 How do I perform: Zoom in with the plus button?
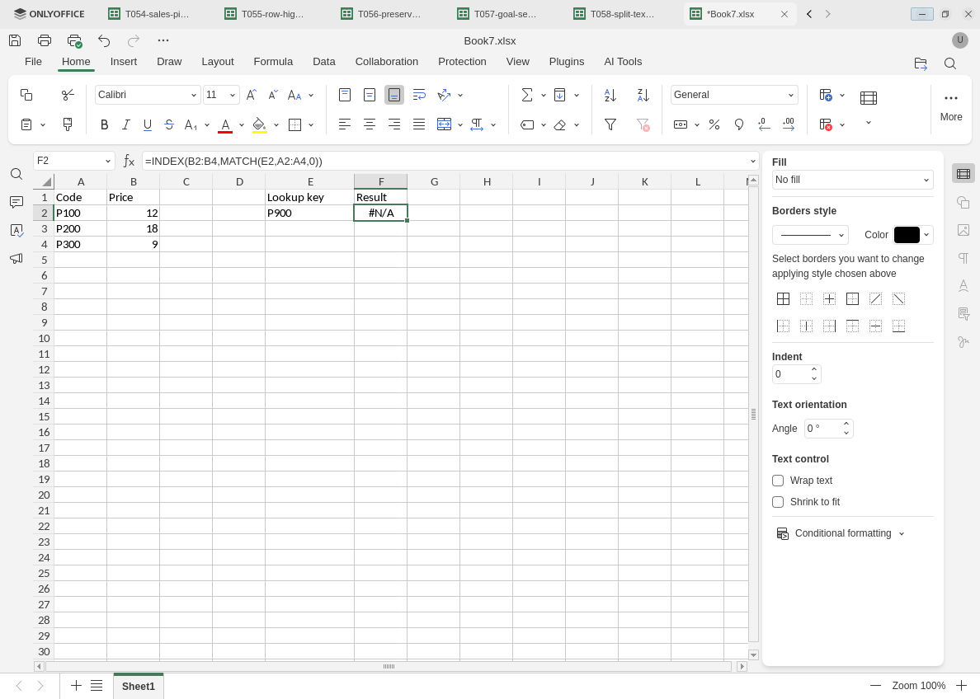point(961,685)
